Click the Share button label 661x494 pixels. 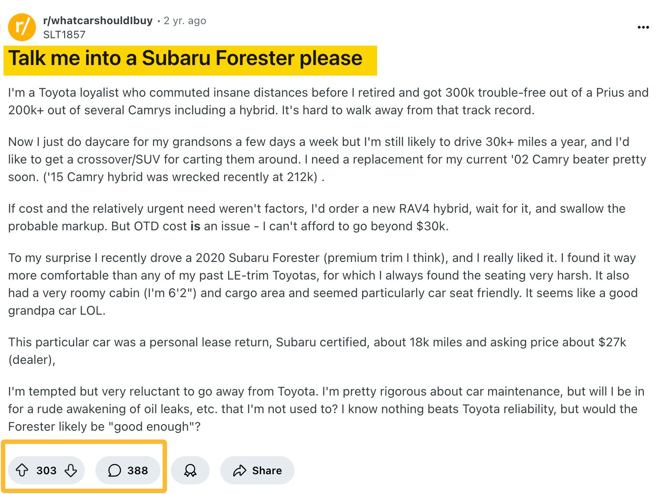tap(266, 470)
